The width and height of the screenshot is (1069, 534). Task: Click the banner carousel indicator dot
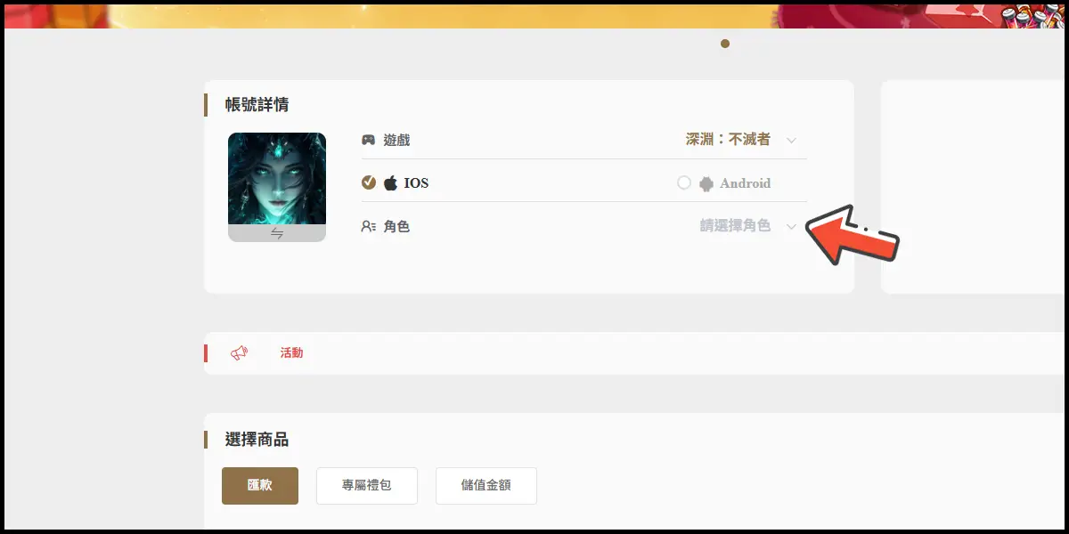click(725, 44)
